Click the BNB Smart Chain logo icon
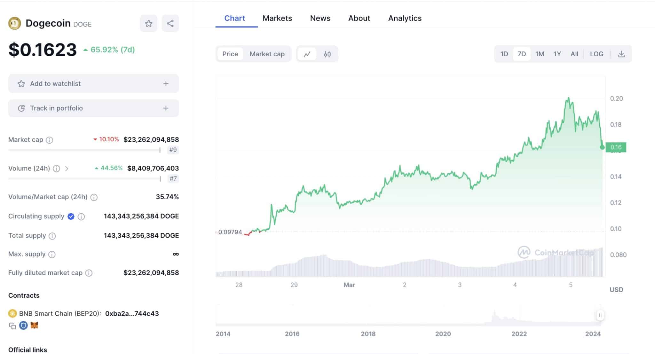 pyautogui.click(x=12, y=313)
